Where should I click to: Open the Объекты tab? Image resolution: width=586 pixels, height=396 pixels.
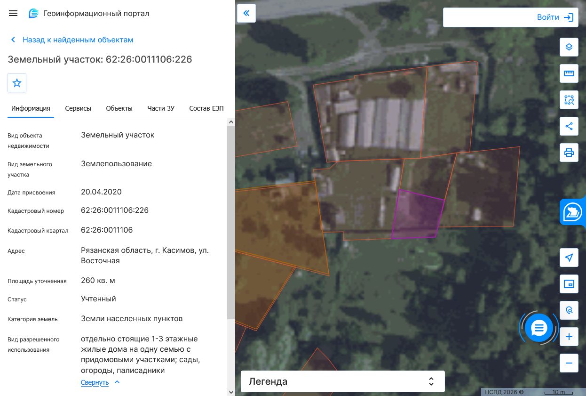click(119, 108)
